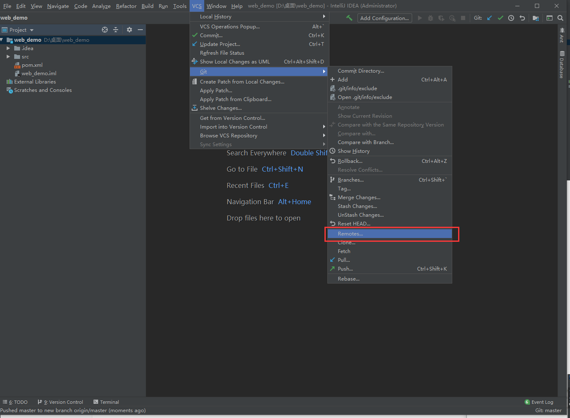This screenshot has height=418, width=570.
Task: Expand Local History submenu
Action: coord(259,17)
